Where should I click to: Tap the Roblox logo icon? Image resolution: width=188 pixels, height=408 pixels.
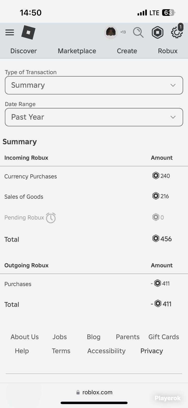tap(28, 32)
